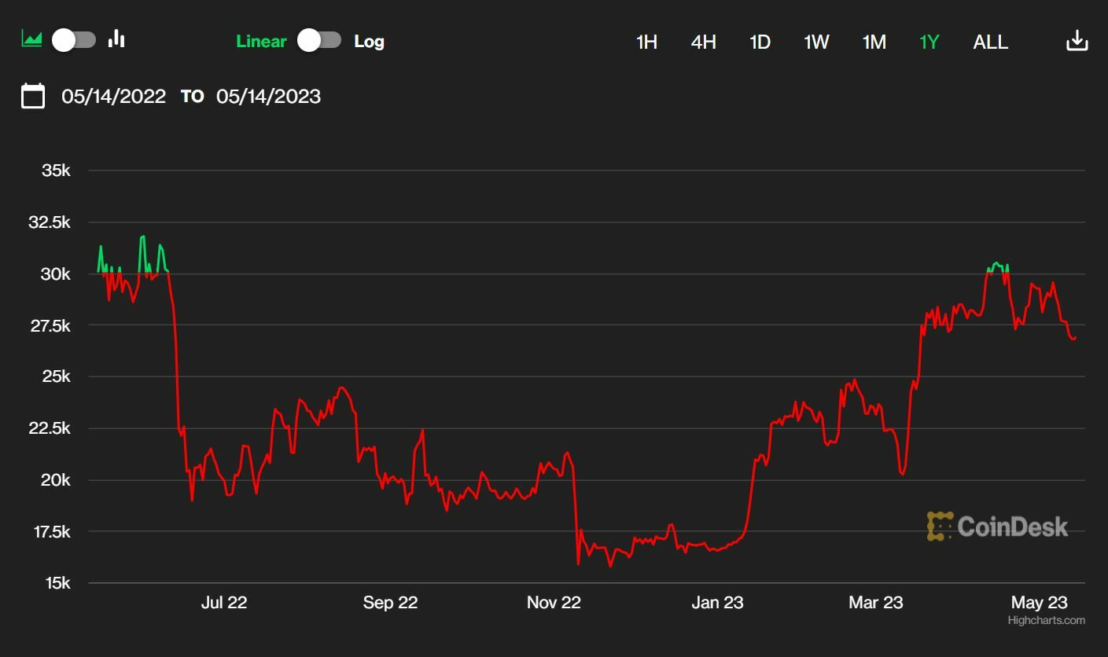Select the 1W time range
The width and height of the screenshot is (1108, 657).
(816, 42)
